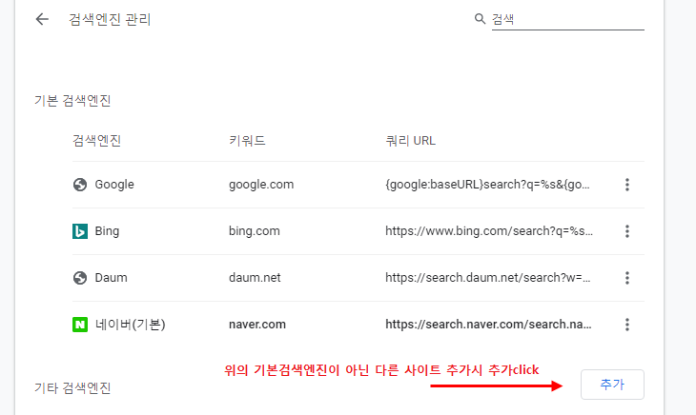Click the Naver green N icon
This screenshot has width=696, height=415.
(80, 325)
